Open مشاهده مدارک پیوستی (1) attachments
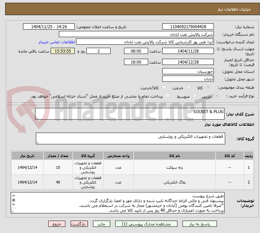The image size is (260, 233). click(146, 224)
